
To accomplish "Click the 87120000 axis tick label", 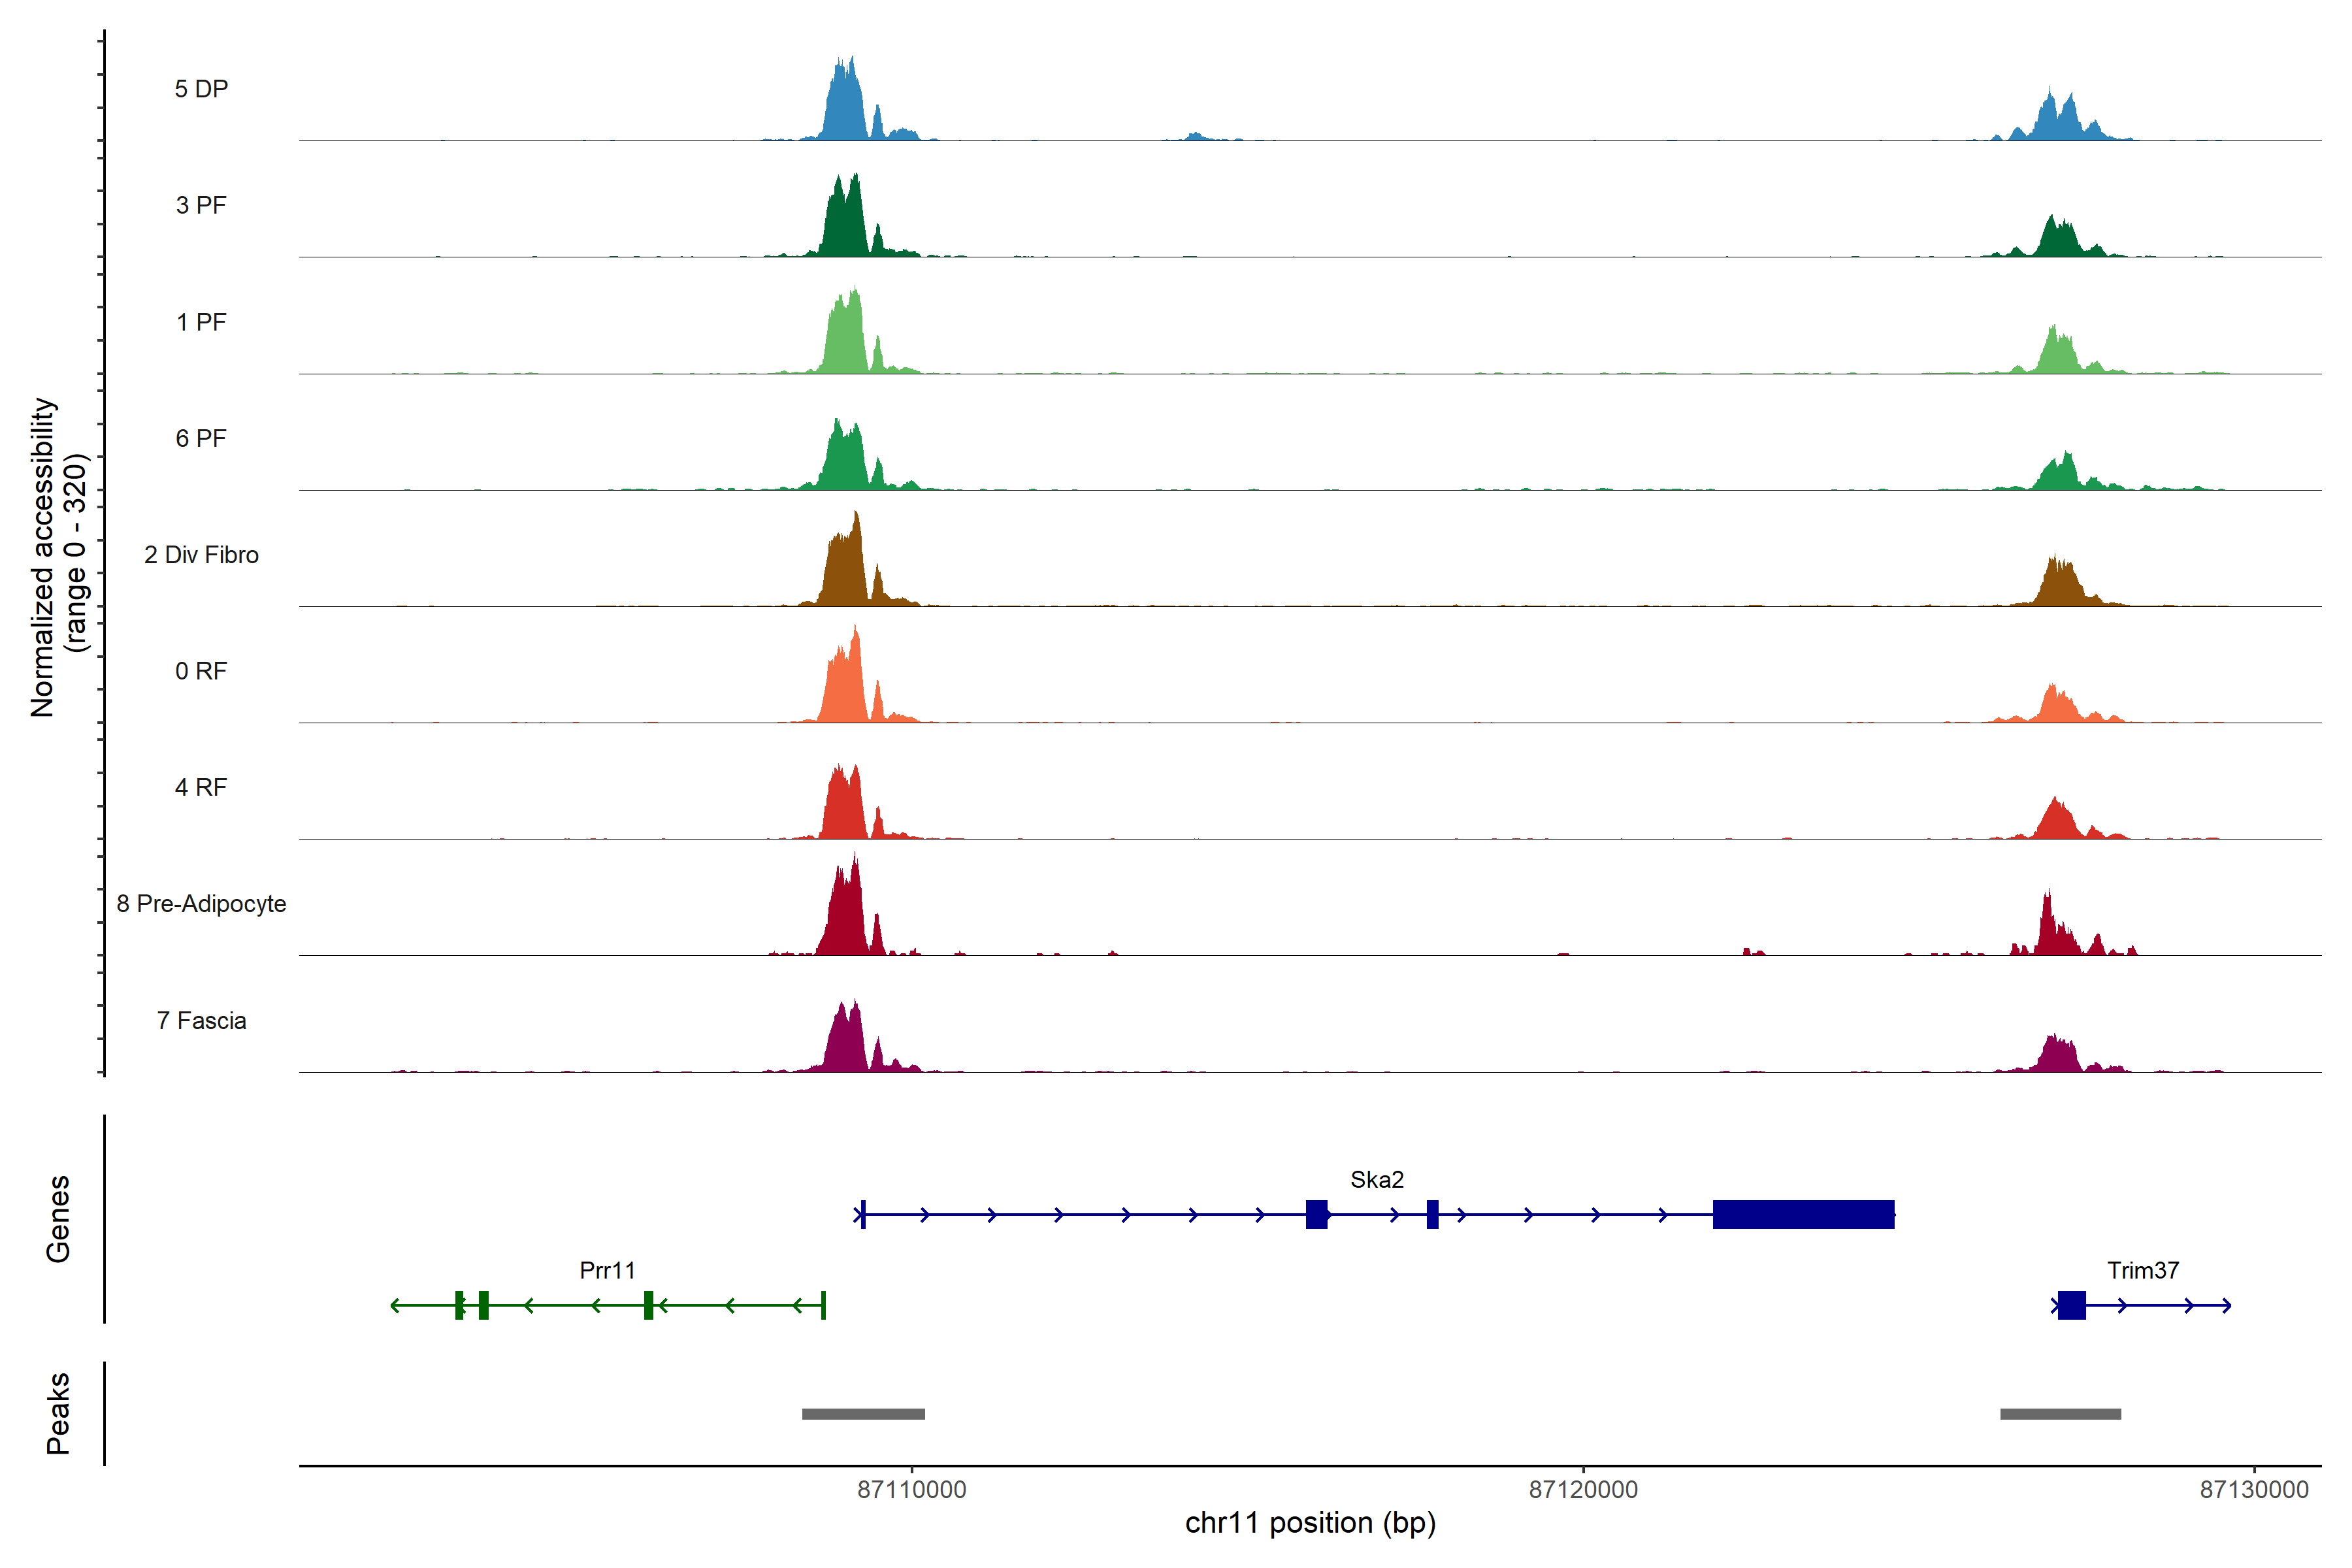I will tap(1583, 1490).
